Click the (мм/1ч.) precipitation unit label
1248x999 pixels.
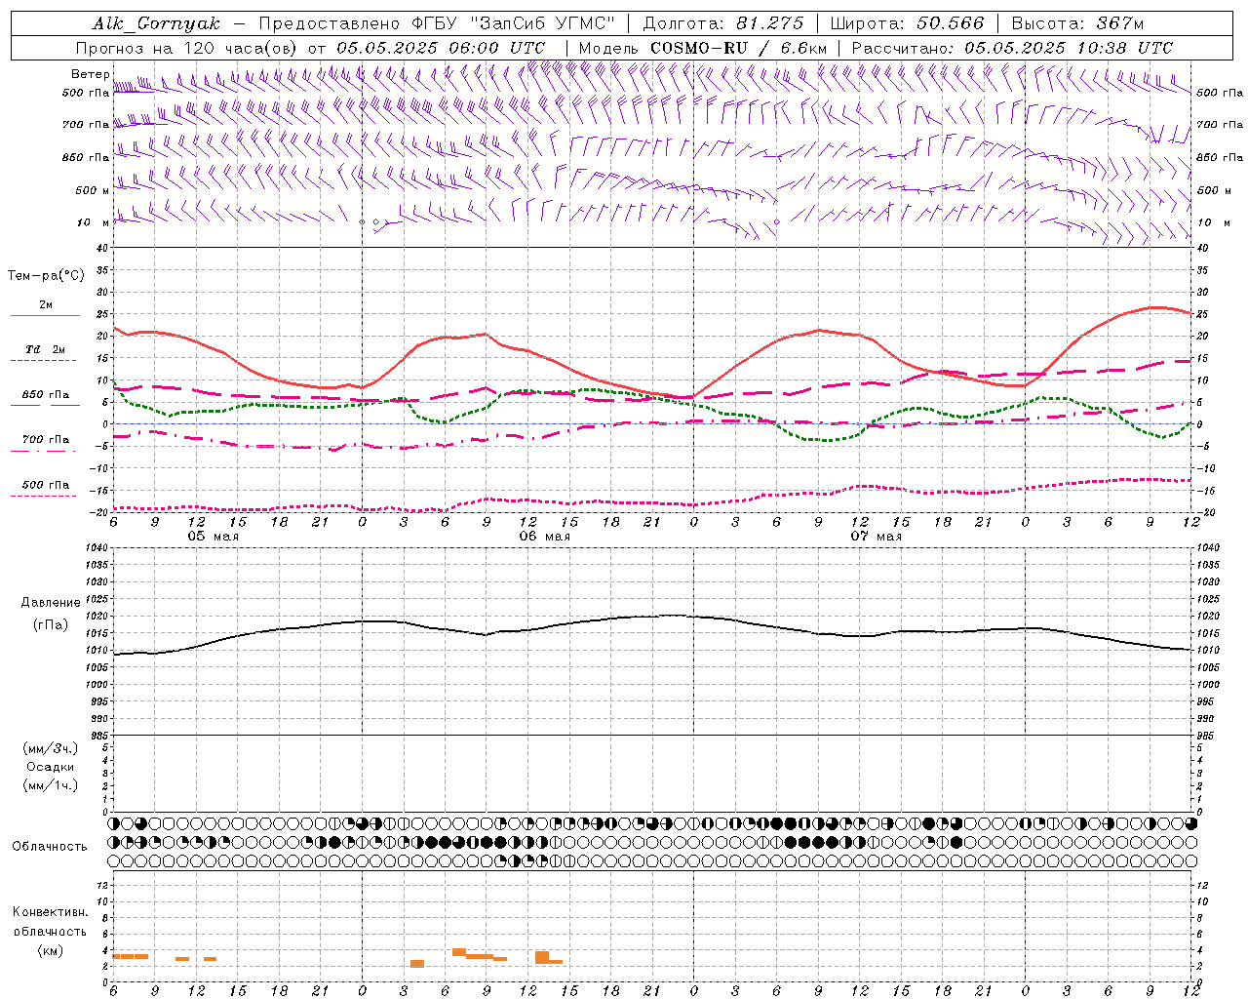(x=51, y=785)
